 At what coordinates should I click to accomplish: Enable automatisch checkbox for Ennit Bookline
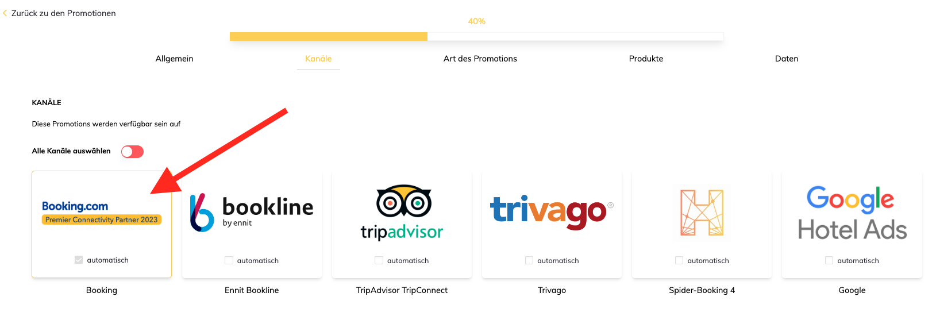point(229,260)
